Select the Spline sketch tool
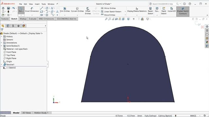This screenshot has width=209, height=117. point(52,8)
